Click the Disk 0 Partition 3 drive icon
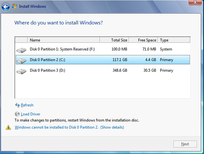The height and width of the screenshot is (154, 204). click(22, 71)
